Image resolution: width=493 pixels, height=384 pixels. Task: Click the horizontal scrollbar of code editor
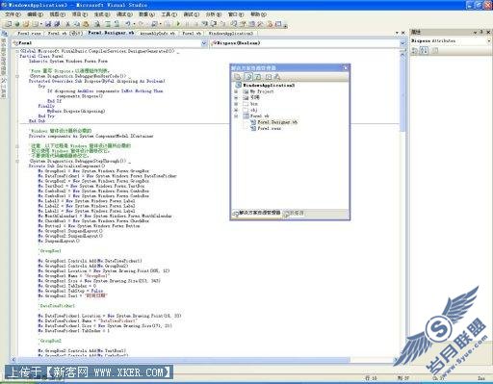coord(205,360)
